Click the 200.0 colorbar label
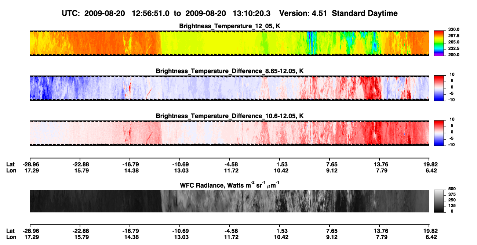 [453, 55]
